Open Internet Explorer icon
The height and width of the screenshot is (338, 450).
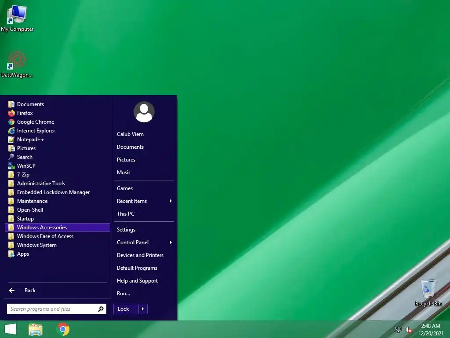[11, 130]
